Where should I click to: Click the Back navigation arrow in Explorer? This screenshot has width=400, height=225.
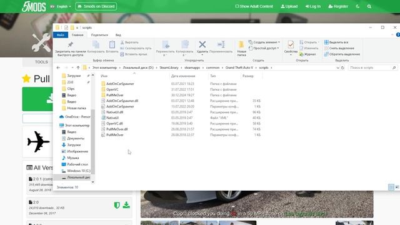coord(58,67)
